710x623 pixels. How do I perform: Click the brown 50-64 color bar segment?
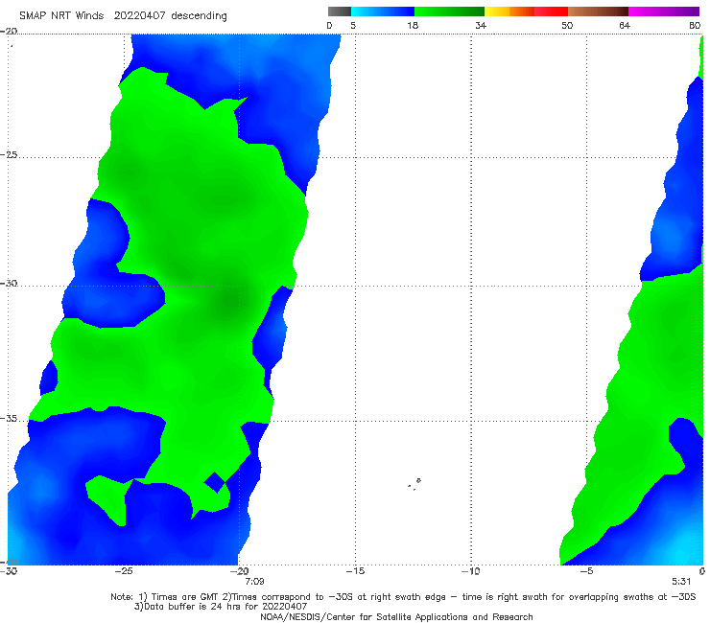[x=598, y=12]
